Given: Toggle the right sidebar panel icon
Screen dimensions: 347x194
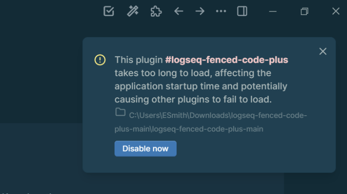Looking at the screenshot, I should pos(242,11).
